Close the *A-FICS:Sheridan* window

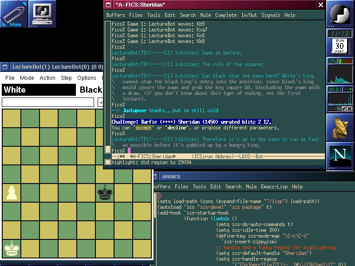(x=320, y=5)
